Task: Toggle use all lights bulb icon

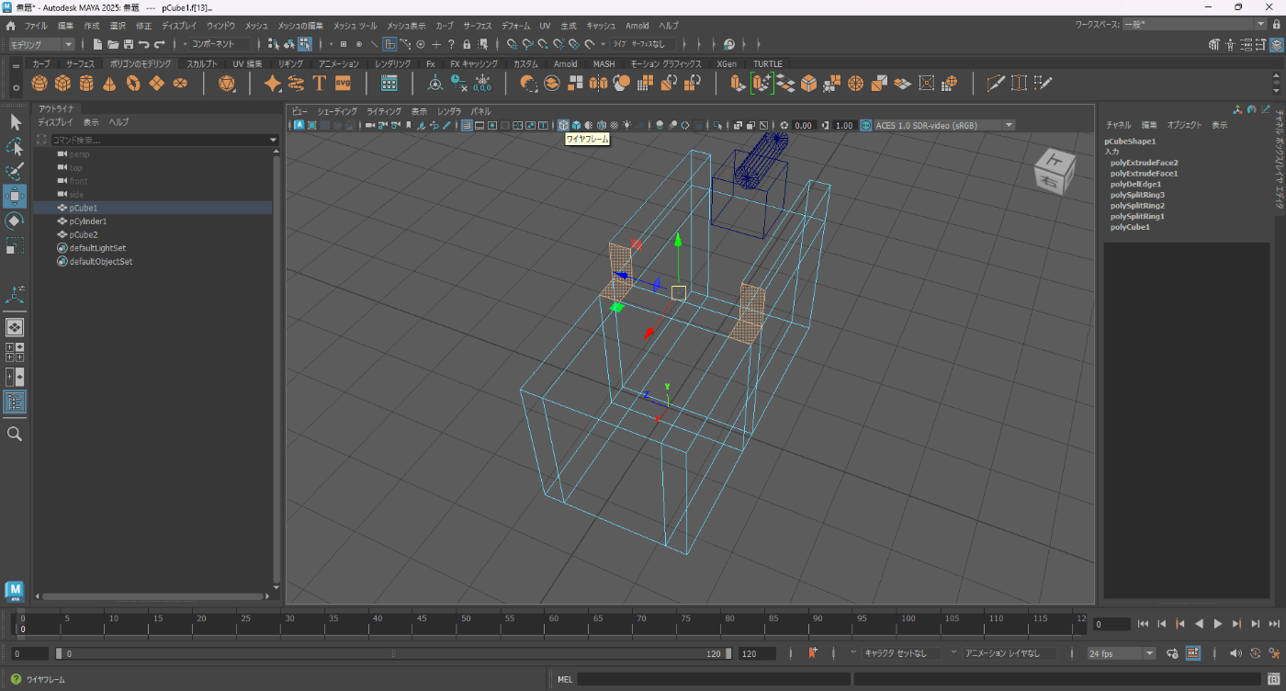Action: click(626, 125)
